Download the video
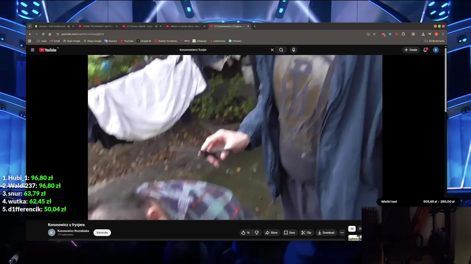The width and height of the screenshot is (471, 264). pyautogui.click(x=326, y=232)
